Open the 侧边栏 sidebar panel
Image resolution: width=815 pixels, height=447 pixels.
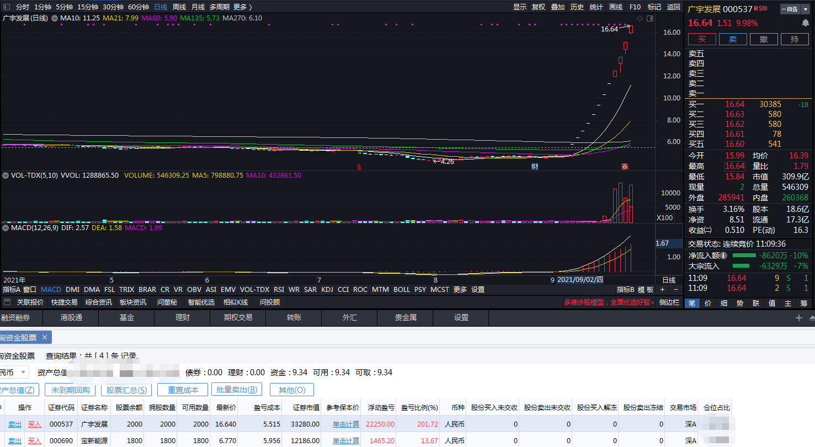669,302
